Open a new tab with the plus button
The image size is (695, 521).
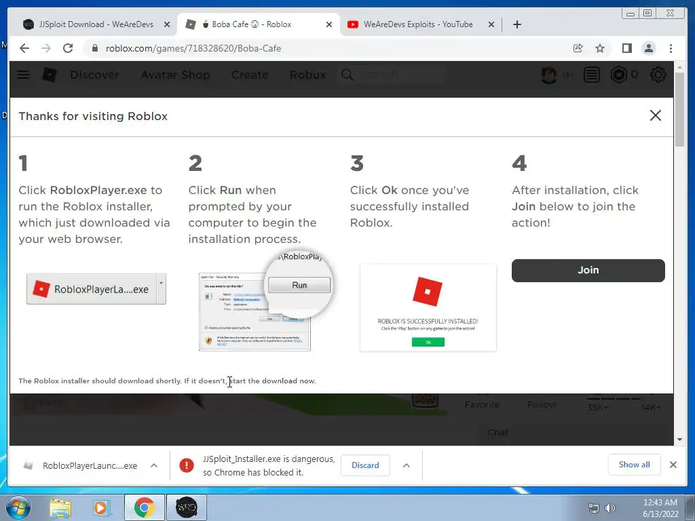point(516,24)
